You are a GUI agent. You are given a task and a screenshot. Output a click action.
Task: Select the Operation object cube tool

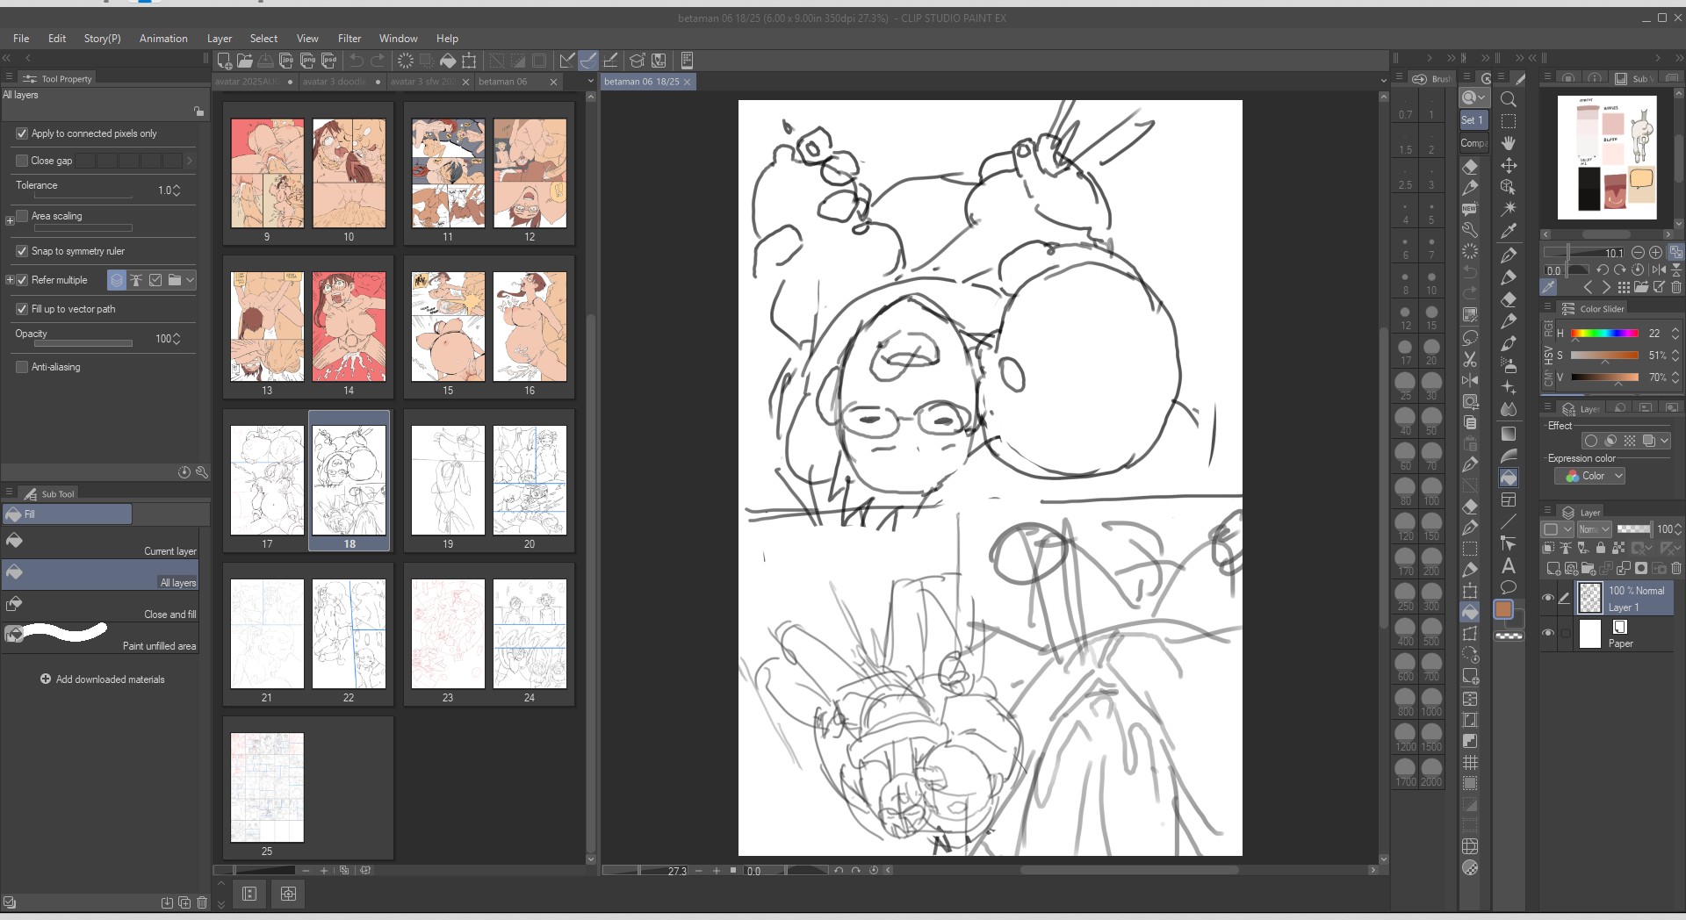pos(1509,187)
